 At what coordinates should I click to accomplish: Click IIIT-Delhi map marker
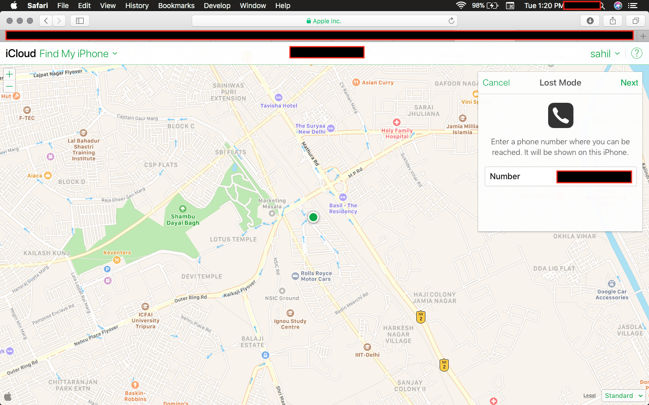(367, 347)
